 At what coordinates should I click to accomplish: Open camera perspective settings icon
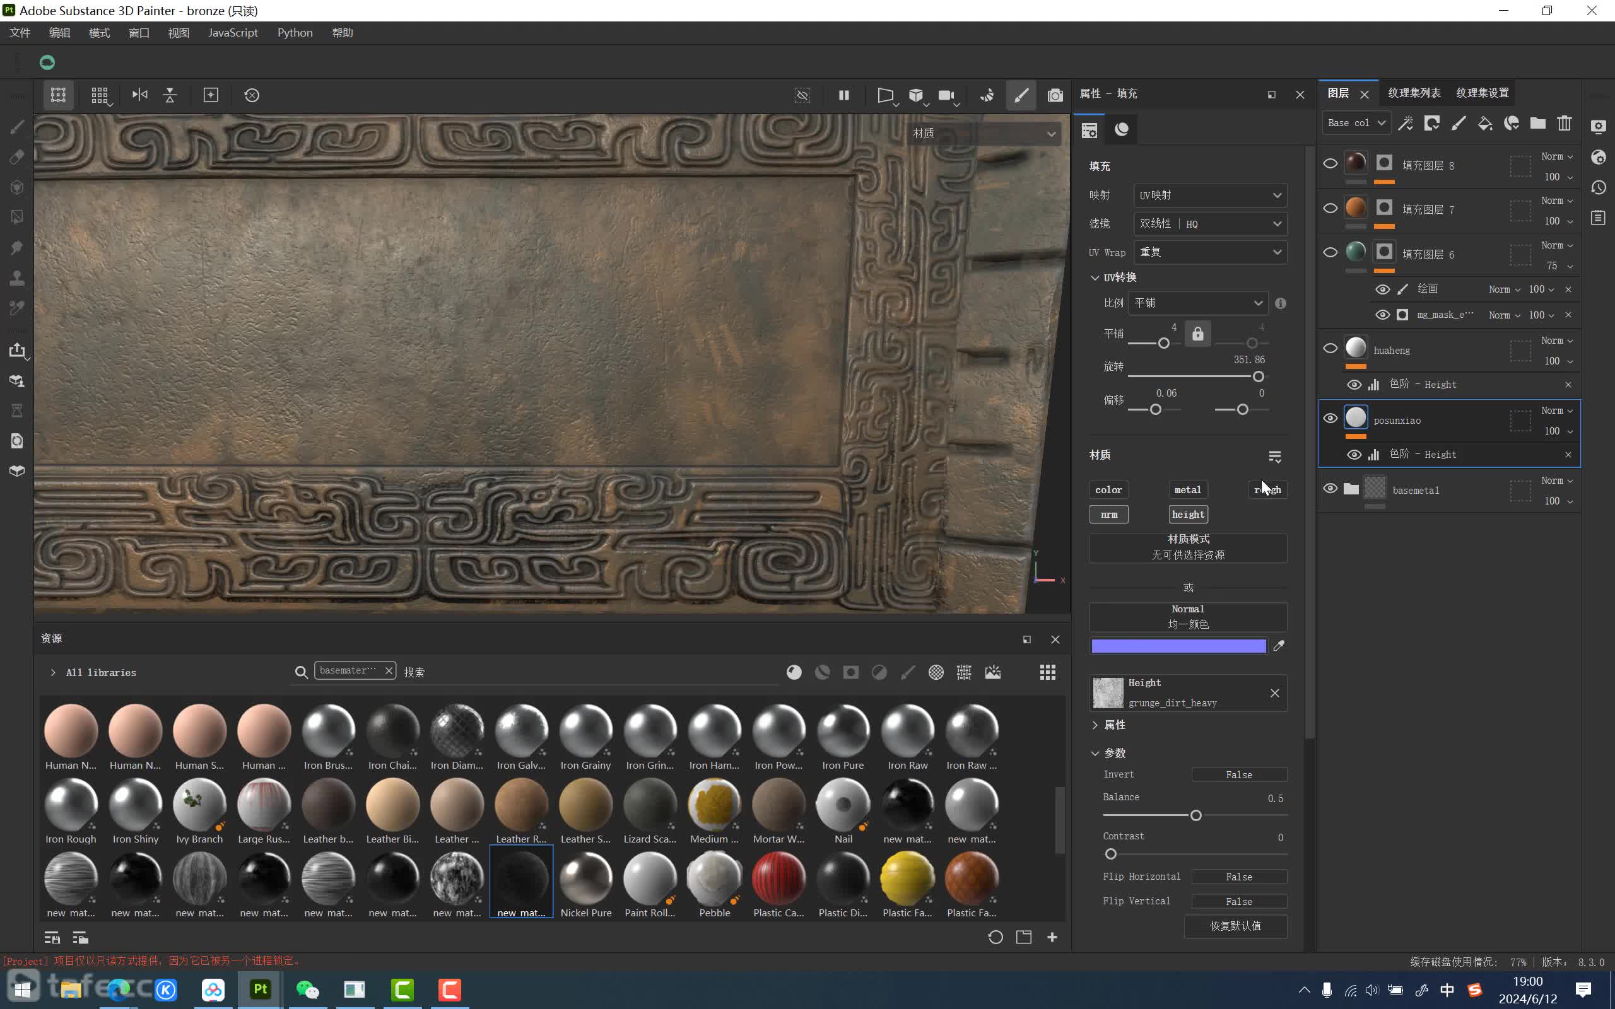pos(886,95)
